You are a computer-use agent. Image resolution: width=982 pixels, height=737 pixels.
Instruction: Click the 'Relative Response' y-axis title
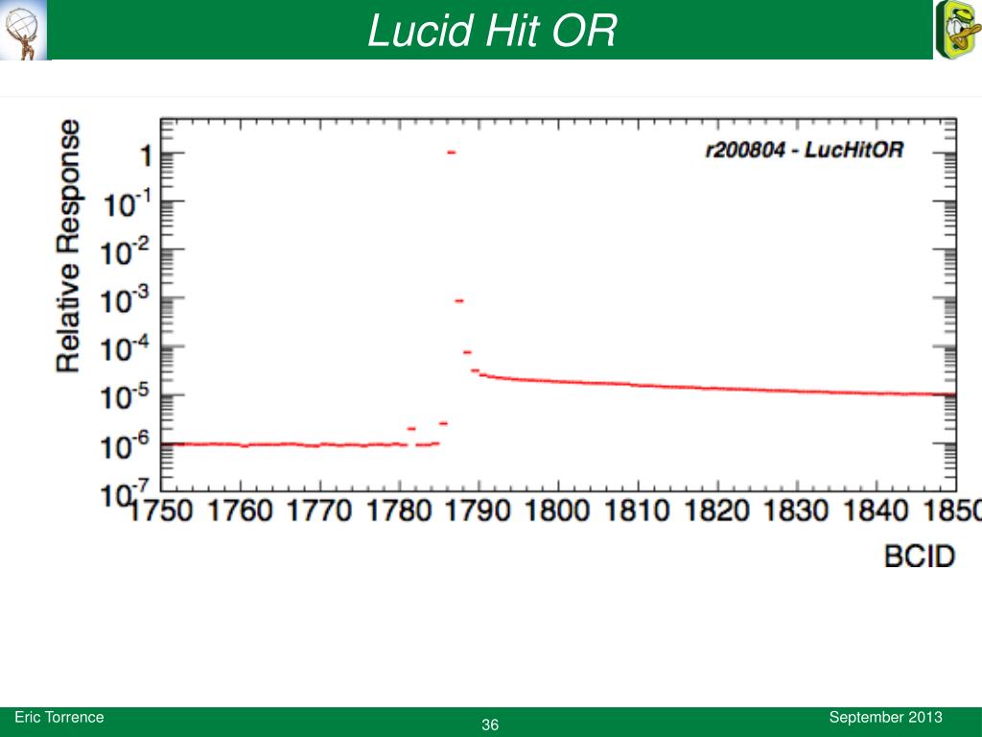[x=68, y=247]
